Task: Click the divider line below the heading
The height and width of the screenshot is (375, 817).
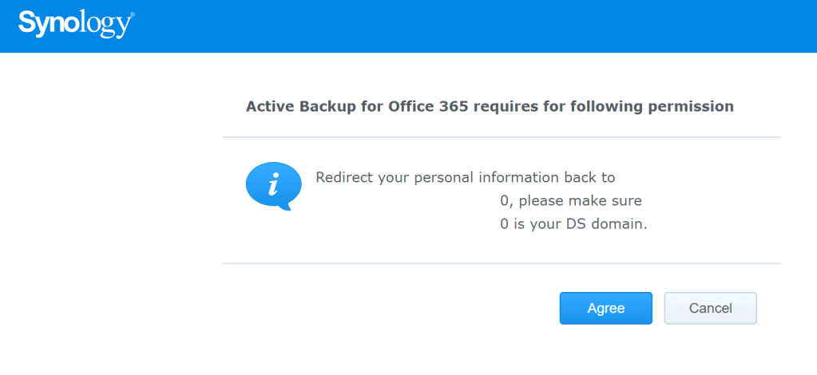Action: point(501,137)
